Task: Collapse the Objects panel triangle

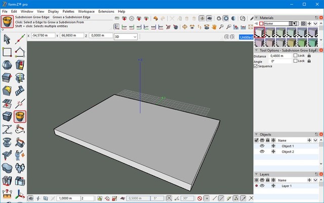Action: pyautogui.click(x=256, y=134)
